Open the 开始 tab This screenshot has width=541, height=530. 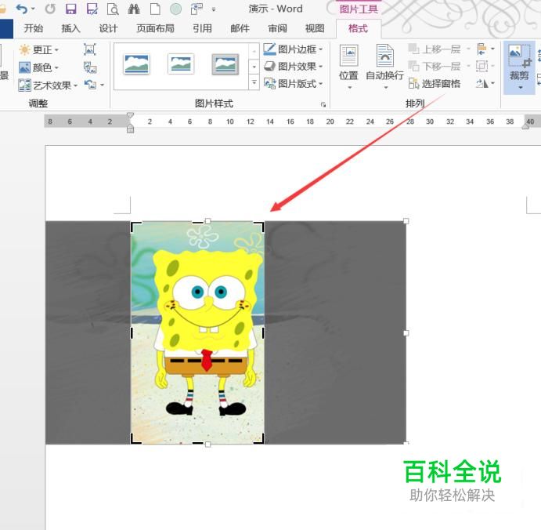coord(34,28)
